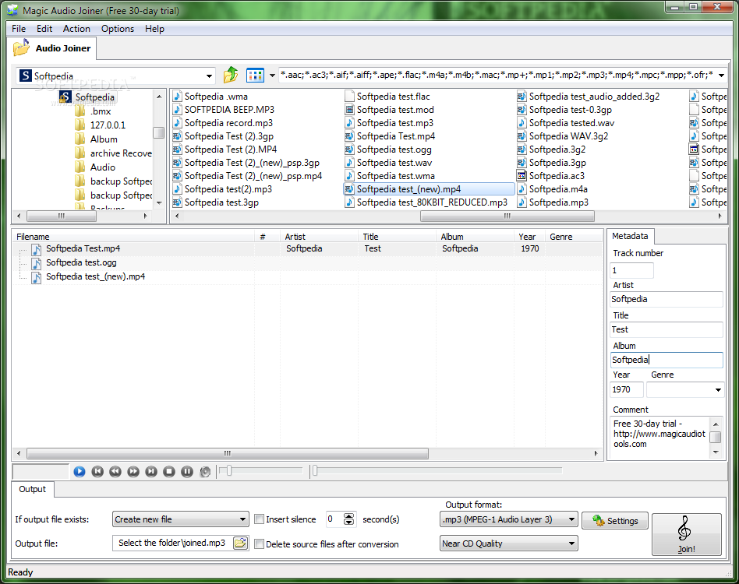Toggle the Insert silence checkbox
739x584 pixels.
[x=260, y=519]
